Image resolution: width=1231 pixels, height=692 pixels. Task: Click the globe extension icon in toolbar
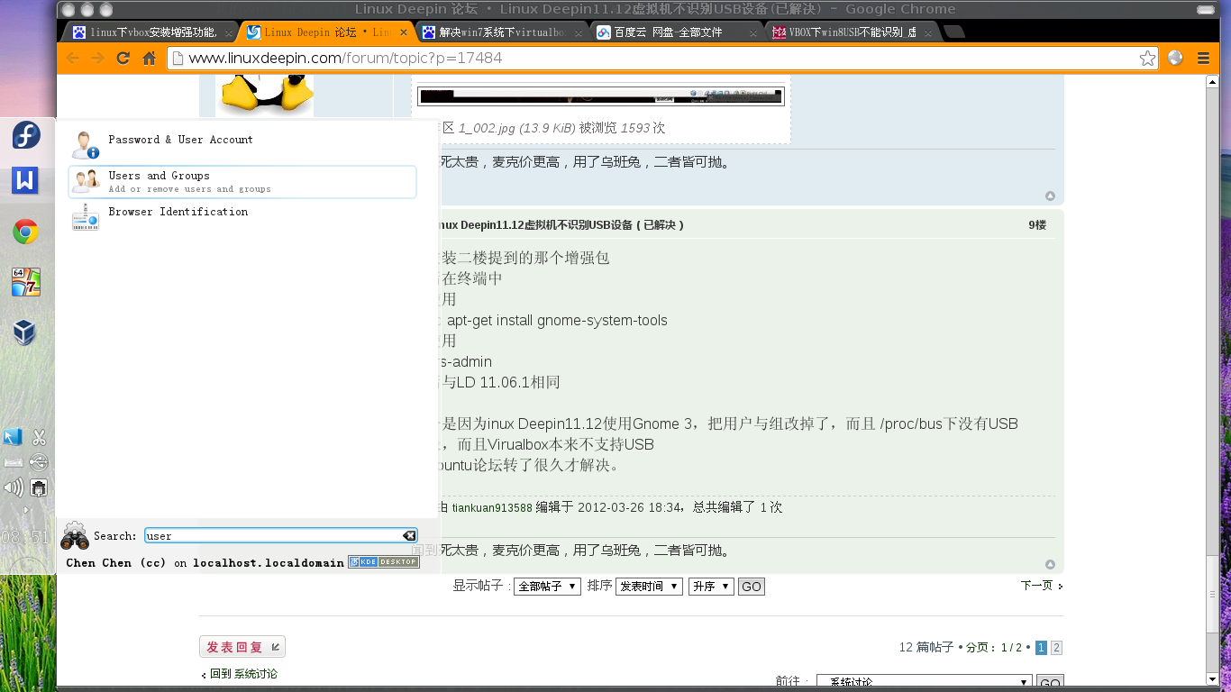pyautogui.click(x=1175, y=58)
